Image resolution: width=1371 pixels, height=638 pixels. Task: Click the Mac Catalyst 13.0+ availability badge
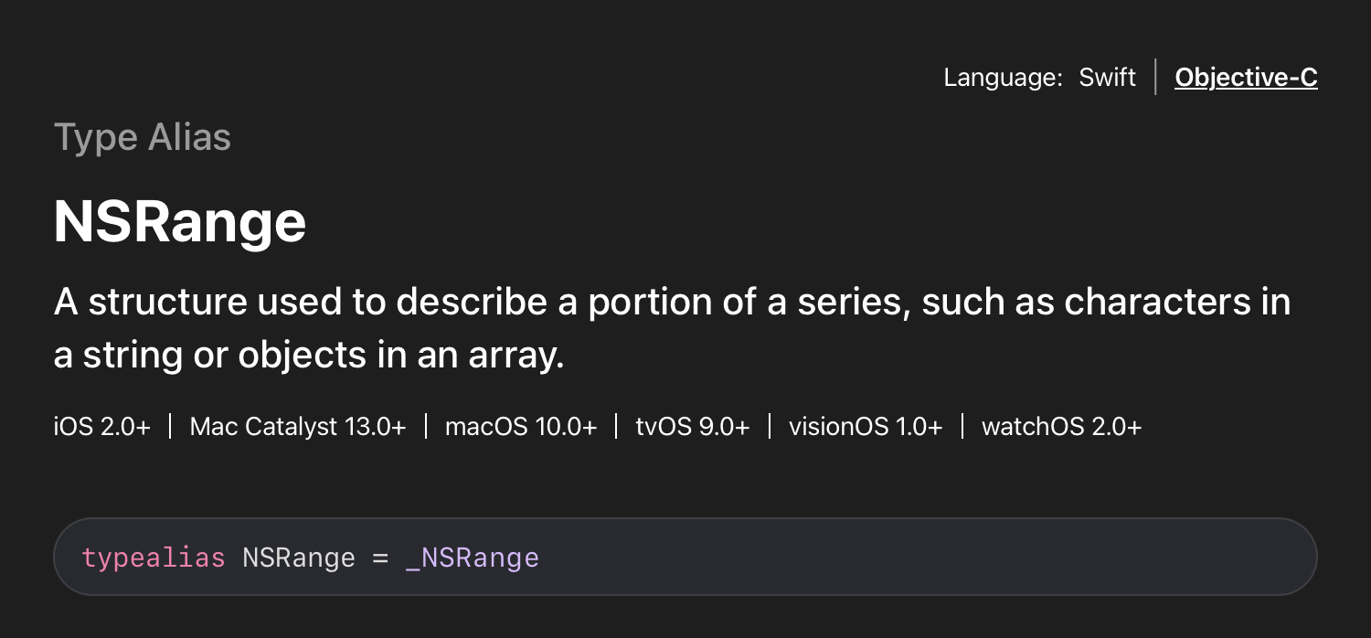tap(297, 426)
